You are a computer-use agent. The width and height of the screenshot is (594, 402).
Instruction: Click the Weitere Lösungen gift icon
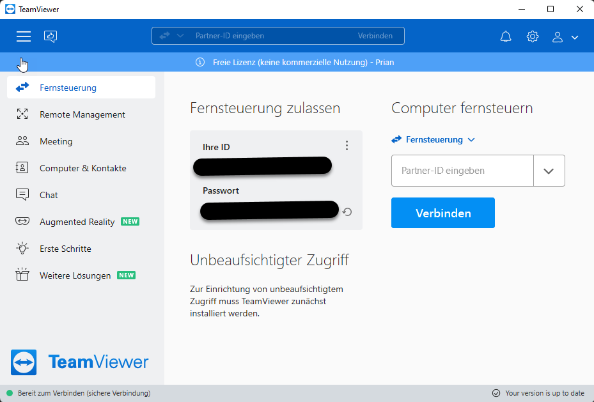[22, 274]
